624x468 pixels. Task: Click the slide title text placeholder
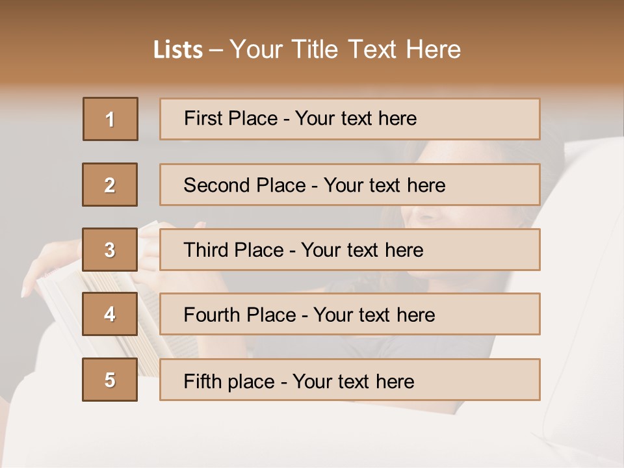[x=307, y=49]
